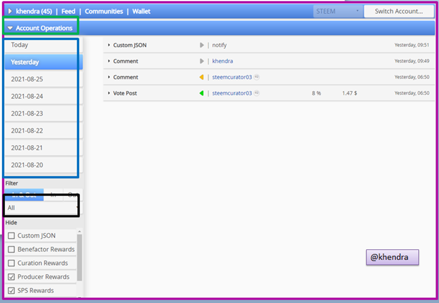Click reputation badge beside steemcurator03 in Vote Post row
This screenshot has width=439, height=303.
tap(257, 93)
